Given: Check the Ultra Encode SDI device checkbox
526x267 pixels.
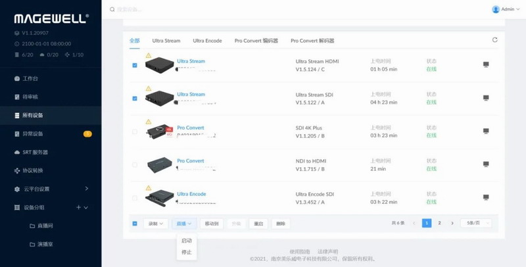Looking at the screenshot, I should tap(135, 198).
